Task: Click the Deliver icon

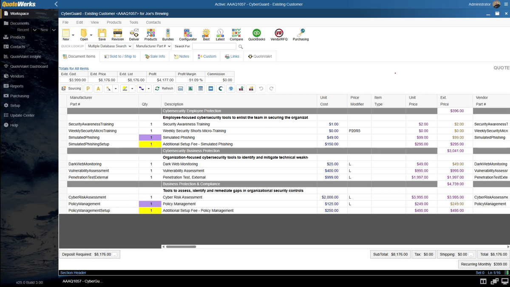Action: tap(134, 34)
